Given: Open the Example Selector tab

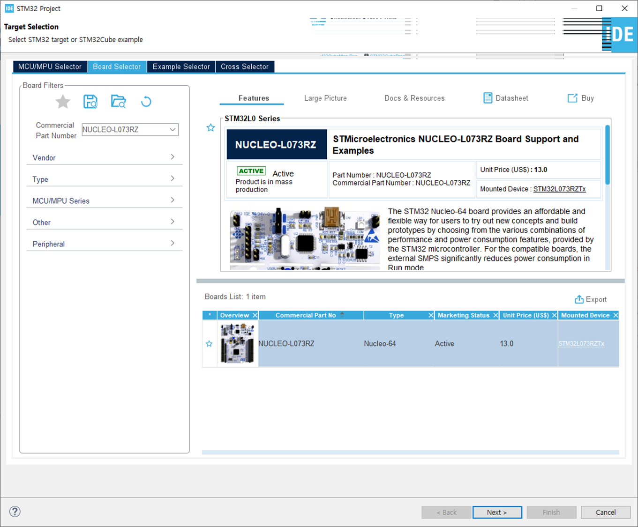Looking at the screenshot, I should click(181, 67).
